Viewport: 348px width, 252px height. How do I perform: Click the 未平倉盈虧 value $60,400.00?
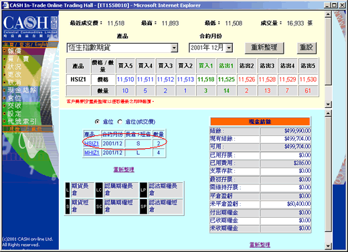[298, 204]
